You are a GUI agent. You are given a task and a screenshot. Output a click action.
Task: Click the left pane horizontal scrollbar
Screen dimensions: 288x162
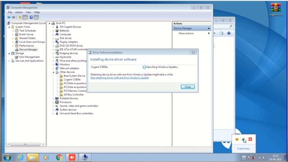point(26,144)
